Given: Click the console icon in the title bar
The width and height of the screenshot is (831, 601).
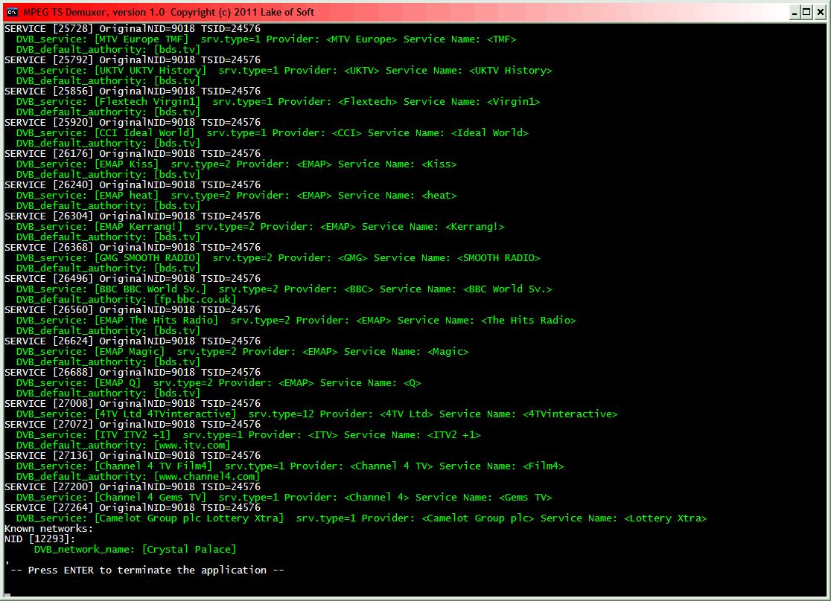Looking at the screenshot, I should point(12,12).
